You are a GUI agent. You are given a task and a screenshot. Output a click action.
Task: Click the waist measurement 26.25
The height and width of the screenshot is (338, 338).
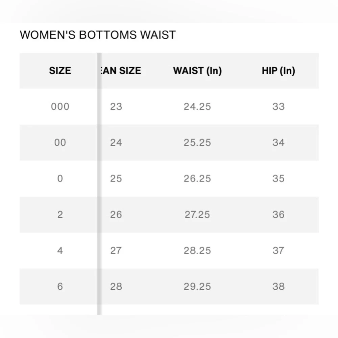(197, 178)
